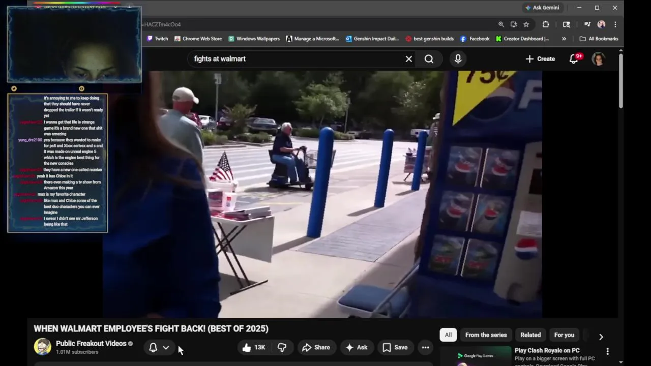
Task: Open the Facebook bookmark
Action: point(475,39)
